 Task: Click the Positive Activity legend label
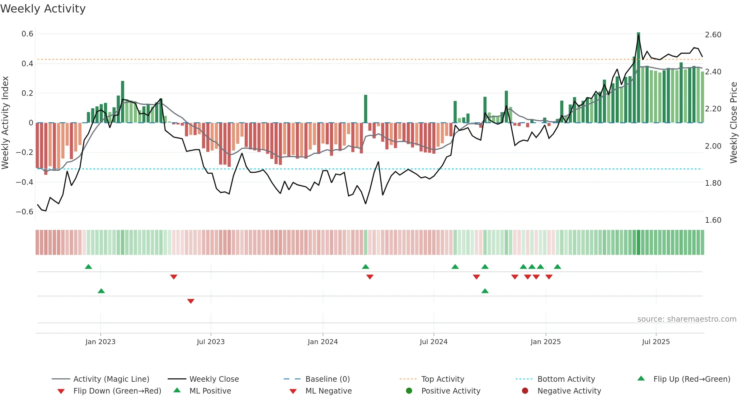(451, 391)
